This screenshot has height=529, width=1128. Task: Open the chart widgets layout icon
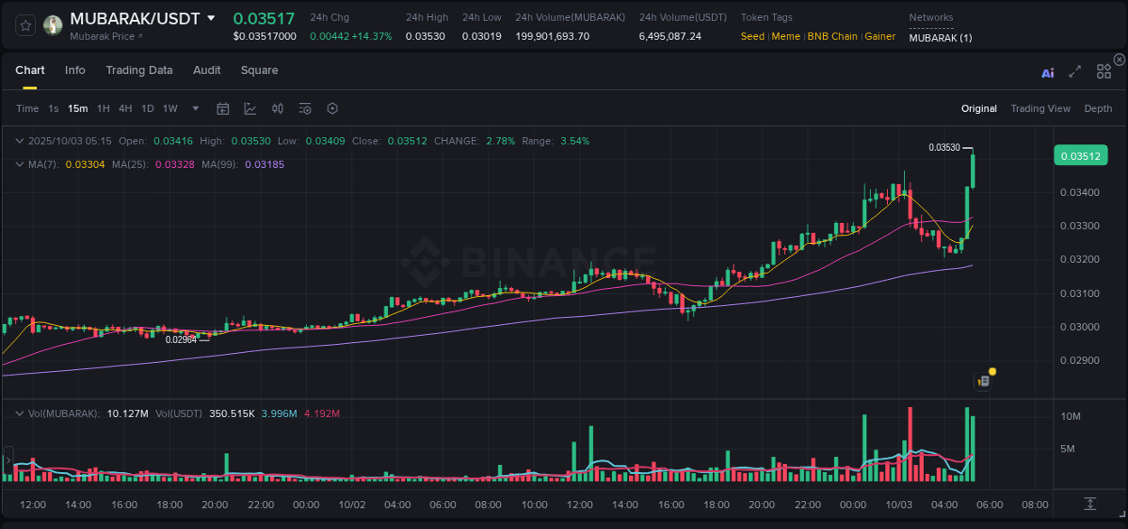pyautogui.click(x=1104, y=71)
